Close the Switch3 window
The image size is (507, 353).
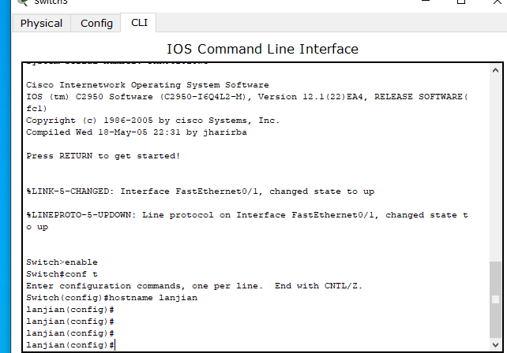[498, 2]
